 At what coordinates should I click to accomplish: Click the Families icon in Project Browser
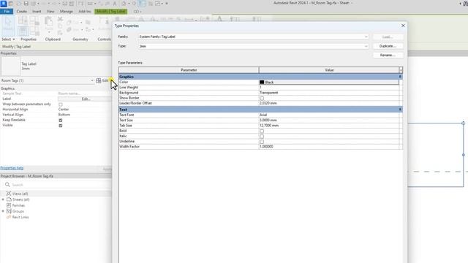(9, 205)
